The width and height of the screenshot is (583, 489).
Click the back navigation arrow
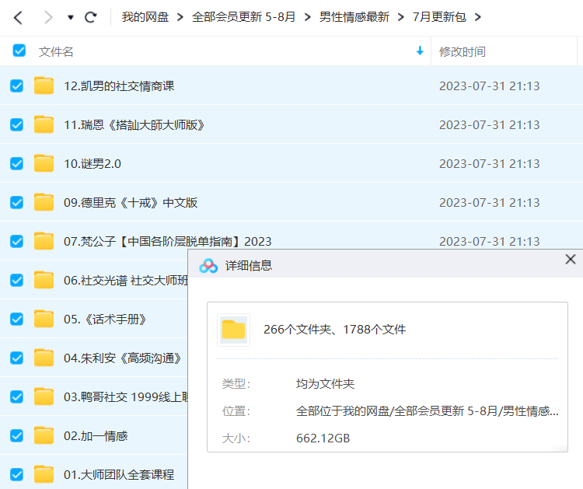(x=19, y=17)
